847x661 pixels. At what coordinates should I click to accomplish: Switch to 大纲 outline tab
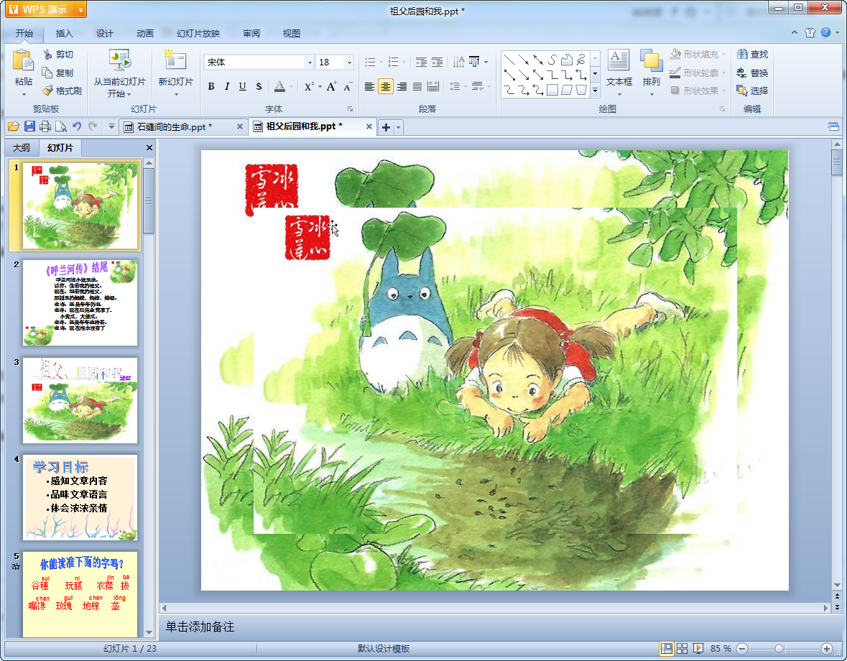tap(22, 147)
